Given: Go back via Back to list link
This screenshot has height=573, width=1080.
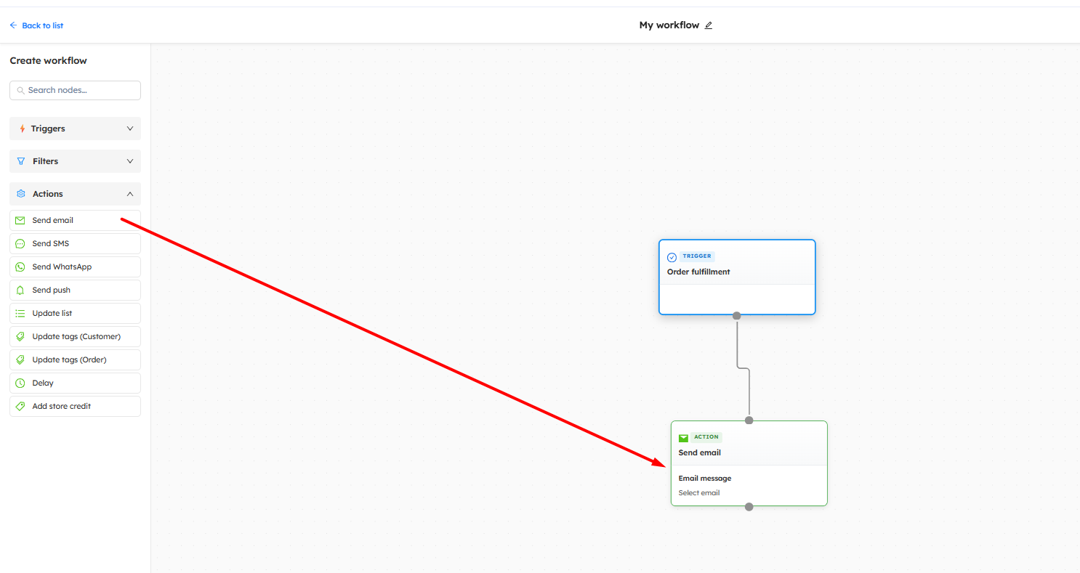Looking at the screenshot, I should coord(36,25).
